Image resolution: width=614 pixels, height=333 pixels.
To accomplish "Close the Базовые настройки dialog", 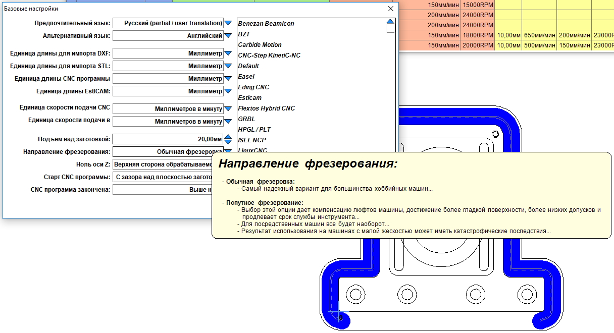I will point(390,9).
